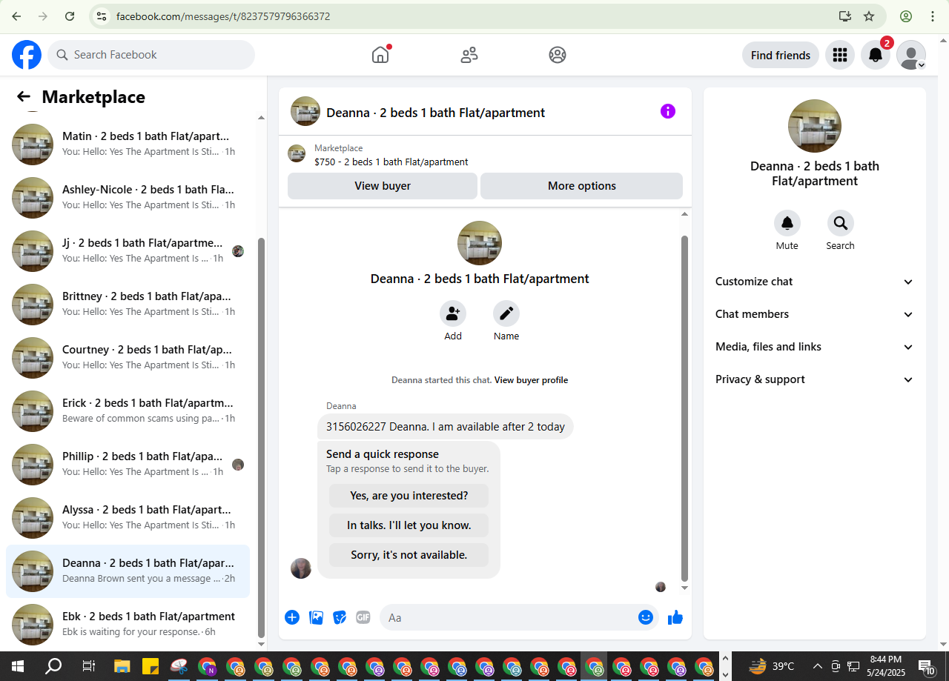The height and width of the screenshot is (681, 949).
Task: Reload the browser page
Action: pos(69,16)
